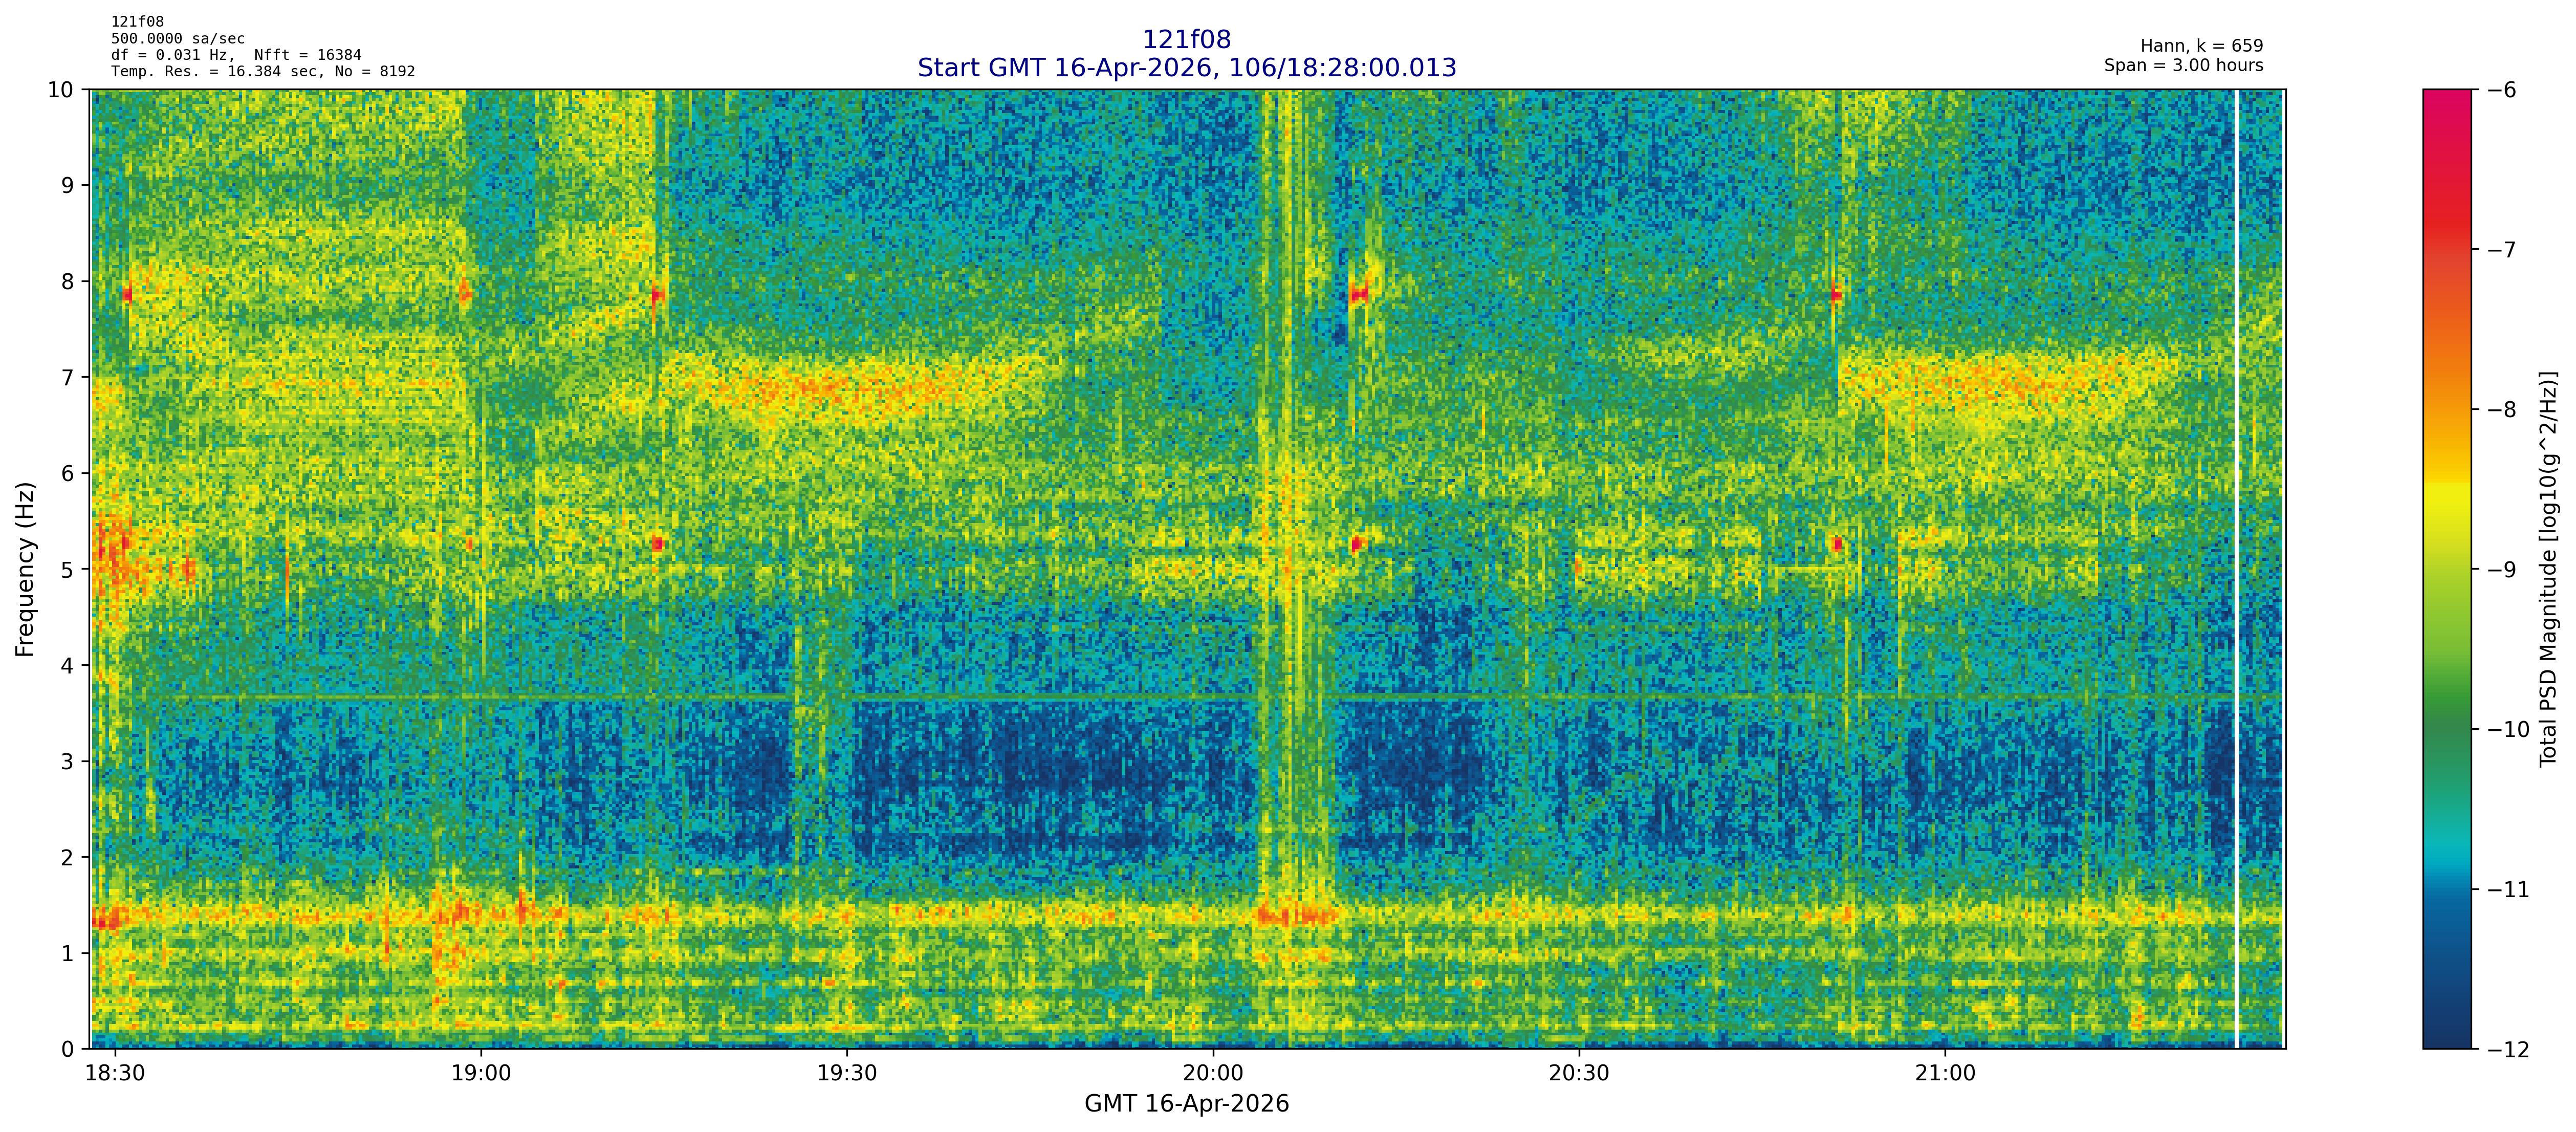Click the Hann, k = 659 annotation
This screenshot has width=2576, height=1132.
pos(2201,46)
